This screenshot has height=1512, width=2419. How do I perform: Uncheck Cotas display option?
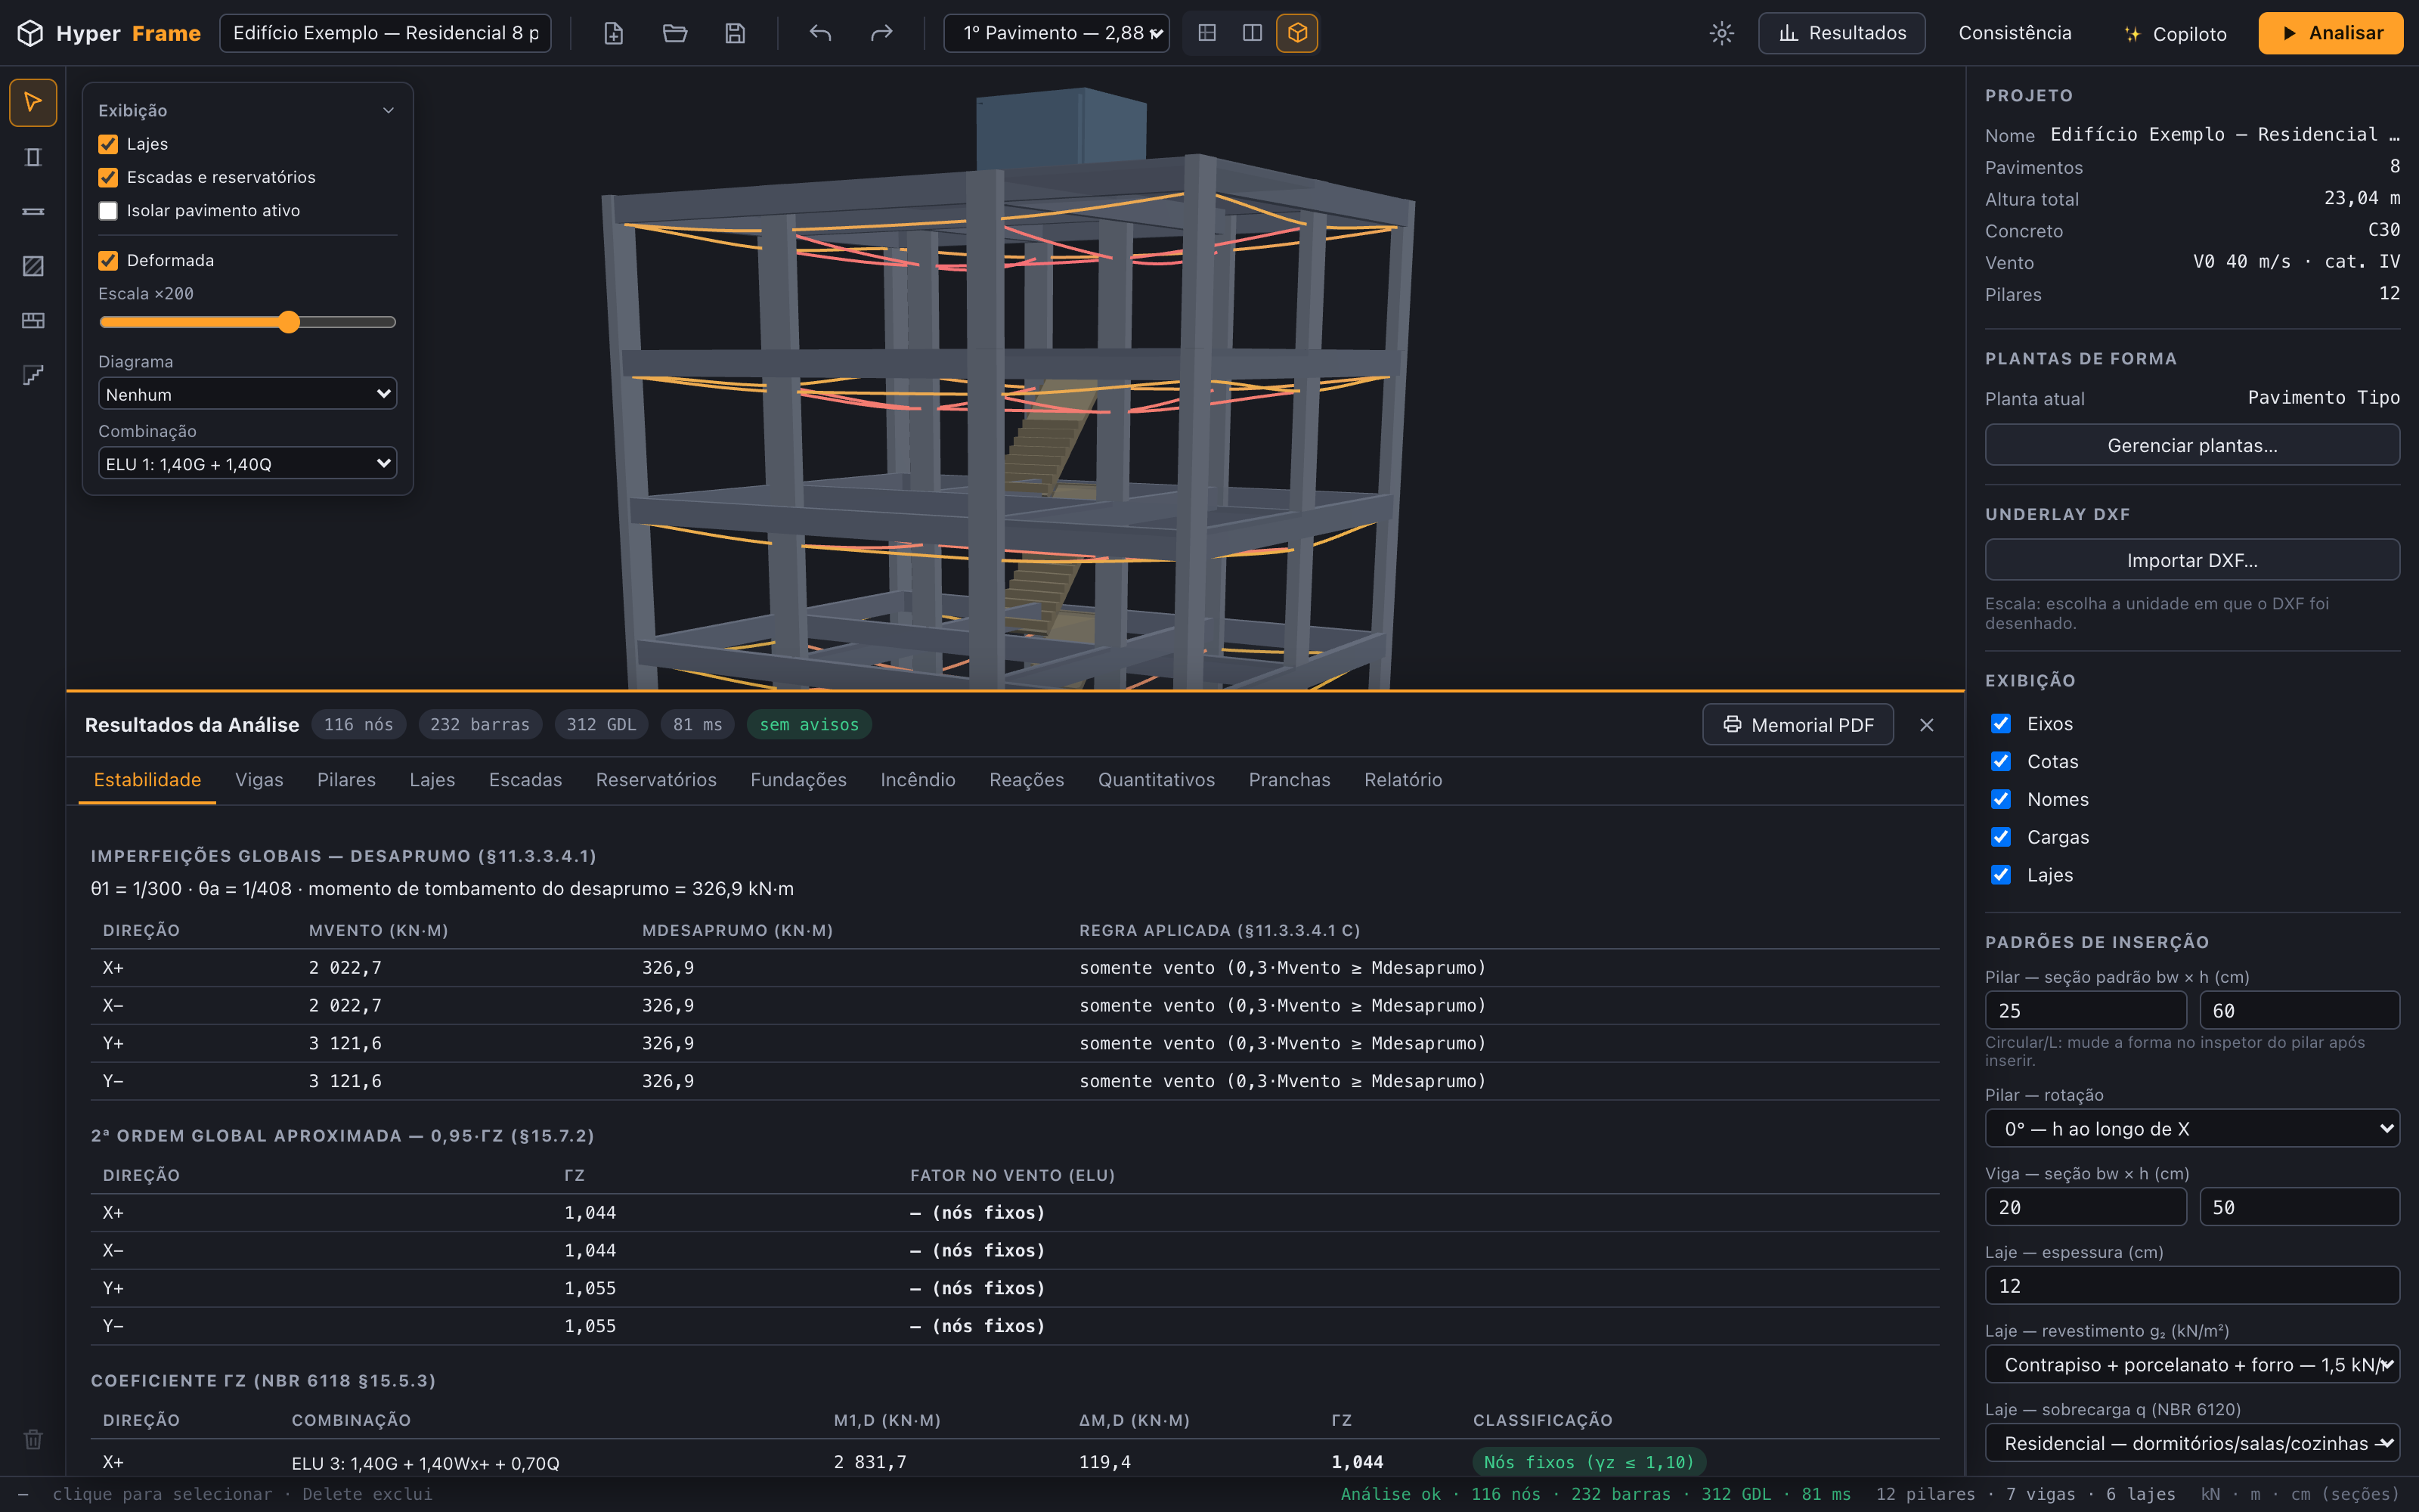click(2001, 762)
